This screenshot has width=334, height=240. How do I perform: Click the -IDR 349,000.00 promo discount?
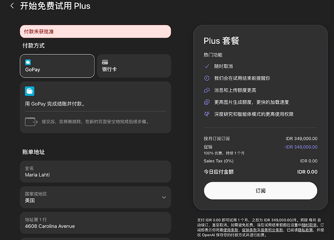coord(301,147)
